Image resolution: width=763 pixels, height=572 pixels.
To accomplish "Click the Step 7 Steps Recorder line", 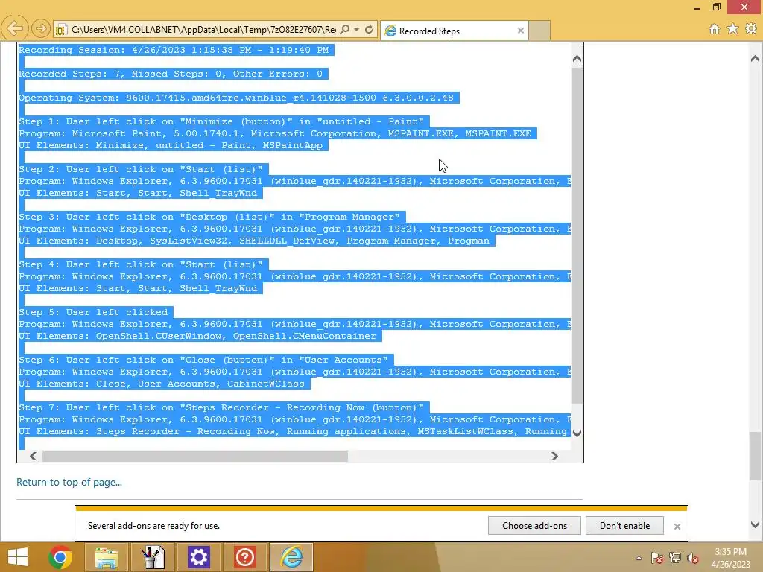I will pyautogui.click(x=221, y=407).
